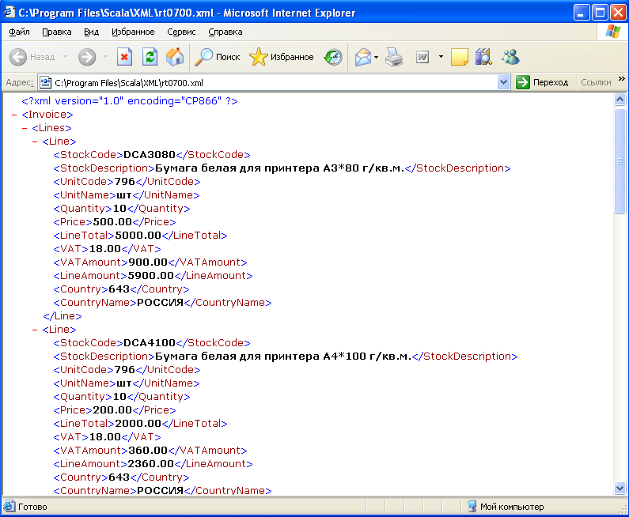Screen dimensions: 629x517
Task: Click the A3*80 paper description text
Action: 279,168
